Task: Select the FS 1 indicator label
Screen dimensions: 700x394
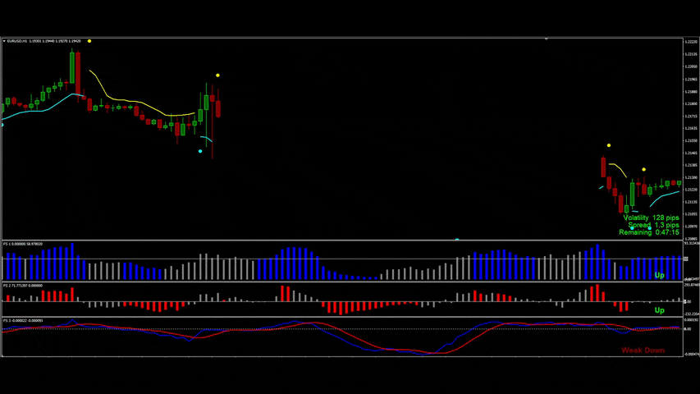Action: click(x=23, y=244)
